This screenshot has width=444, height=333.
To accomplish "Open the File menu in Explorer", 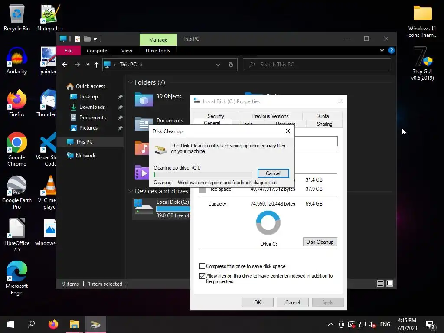I will [69, 51].
